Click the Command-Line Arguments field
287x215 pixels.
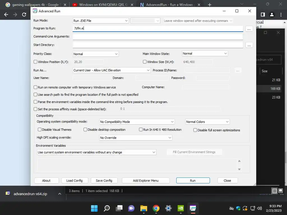coord(158,37)
